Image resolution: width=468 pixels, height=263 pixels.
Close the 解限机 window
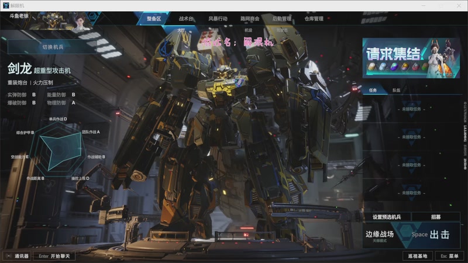pos(459,5)
